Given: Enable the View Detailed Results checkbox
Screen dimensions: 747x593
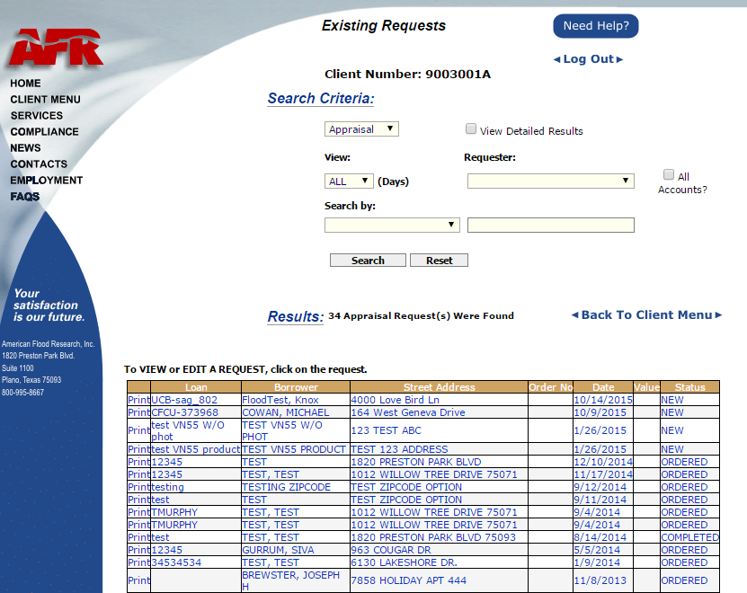Looking at the screenshot, I should pyautogui.click(x=471, y=128).
